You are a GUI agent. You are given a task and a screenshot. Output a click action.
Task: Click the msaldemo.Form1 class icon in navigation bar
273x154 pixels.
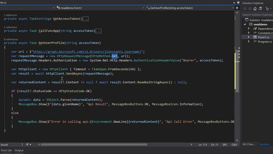tap(58, 8)
